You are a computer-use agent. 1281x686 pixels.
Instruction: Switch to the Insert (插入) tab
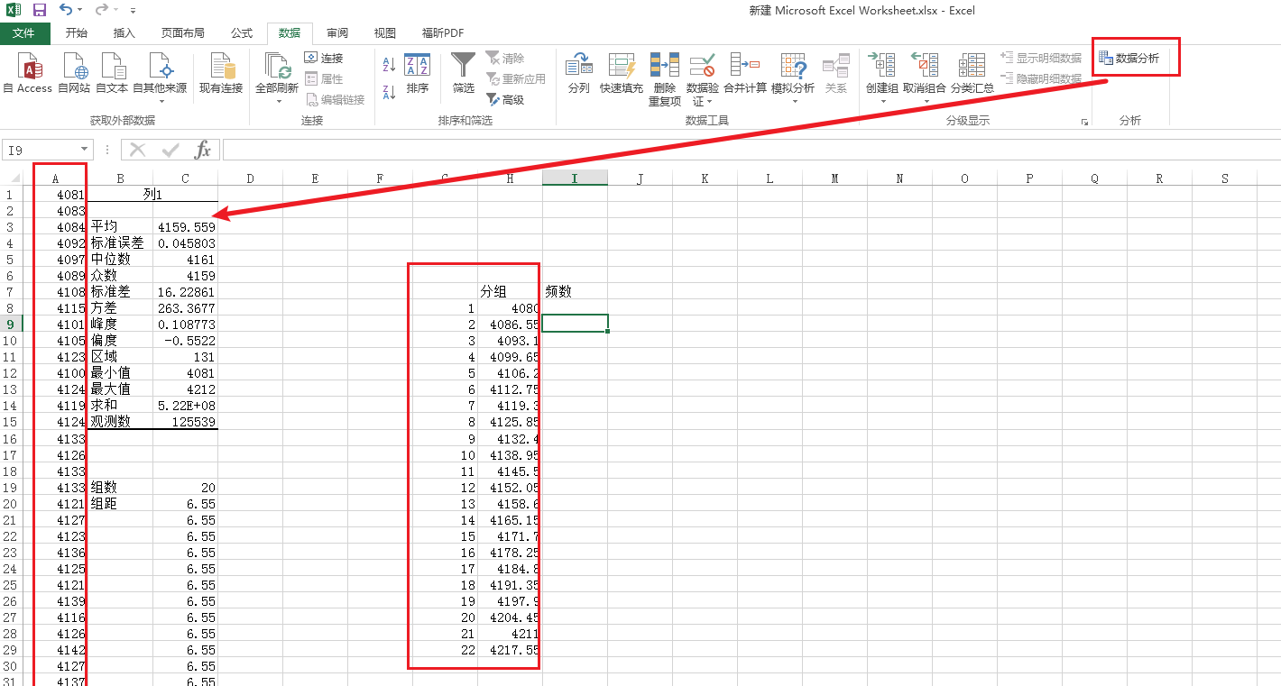(x=124, y=33)
